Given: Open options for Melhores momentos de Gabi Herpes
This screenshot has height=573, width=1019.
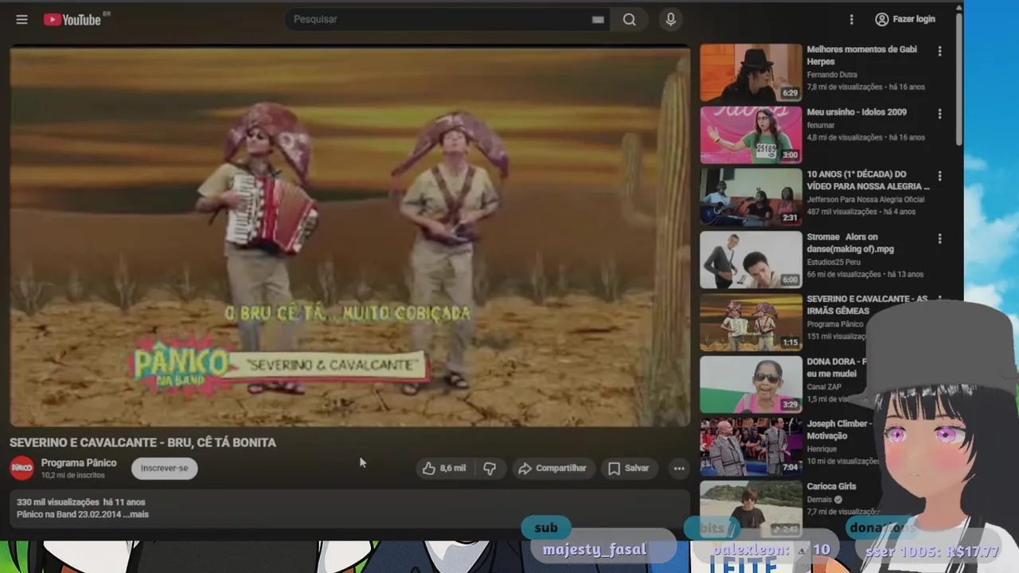Looking at the screenshot, I should click(939, 51).
